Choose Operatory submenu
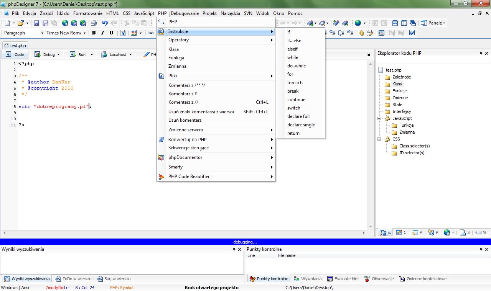The image size is (491, 291). click(216, 40)
